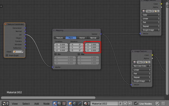Click Alpha output socket on Non-Color Data node
The width and height of the screenshot is (169, 106).
click(152, 58)
